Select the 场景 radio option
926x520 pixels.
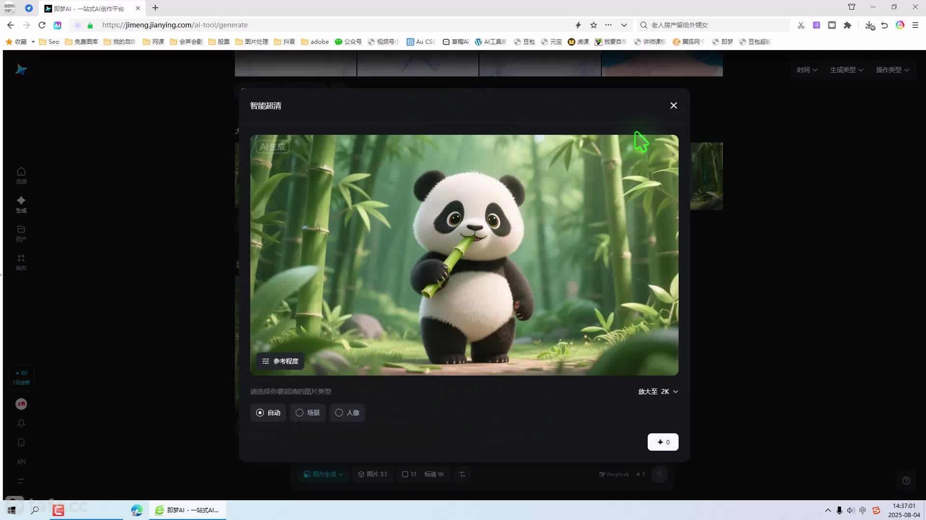308,413
